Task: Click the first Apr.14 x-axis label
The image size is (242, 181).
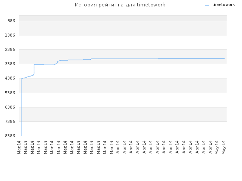Action: point(118,147)
